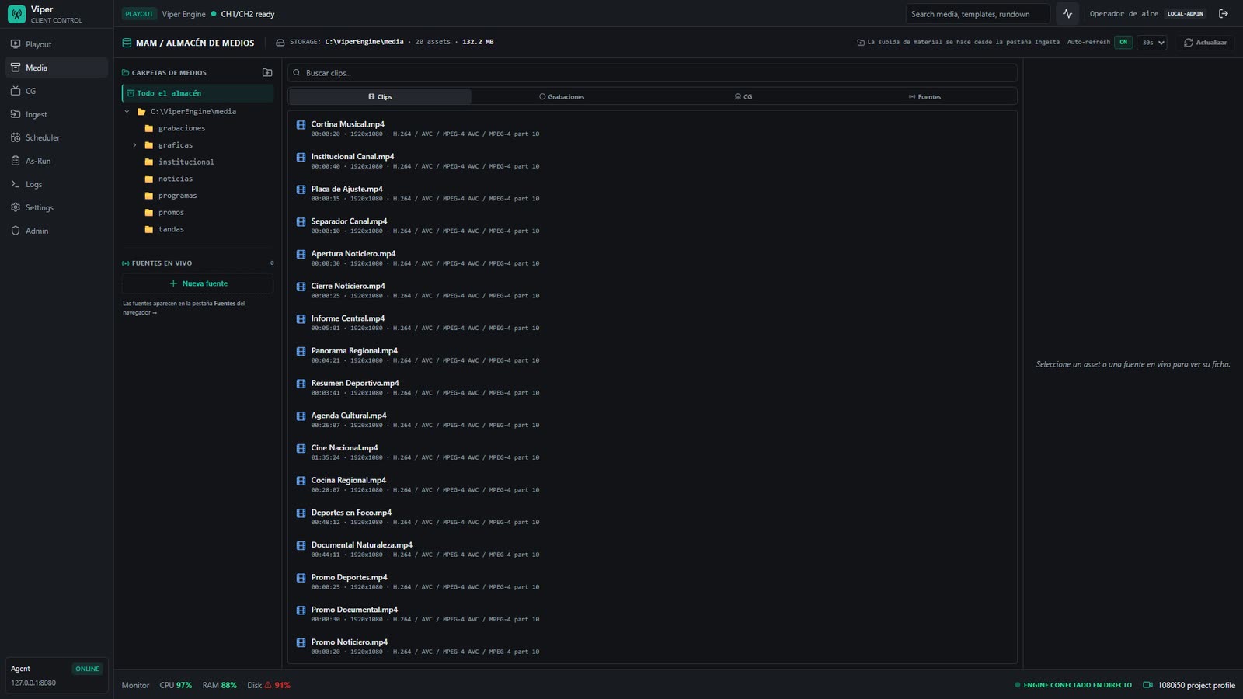1243x699 pixels.
Task: Open the 30s refresh interval dropdown
Action: pos(1152,43)
